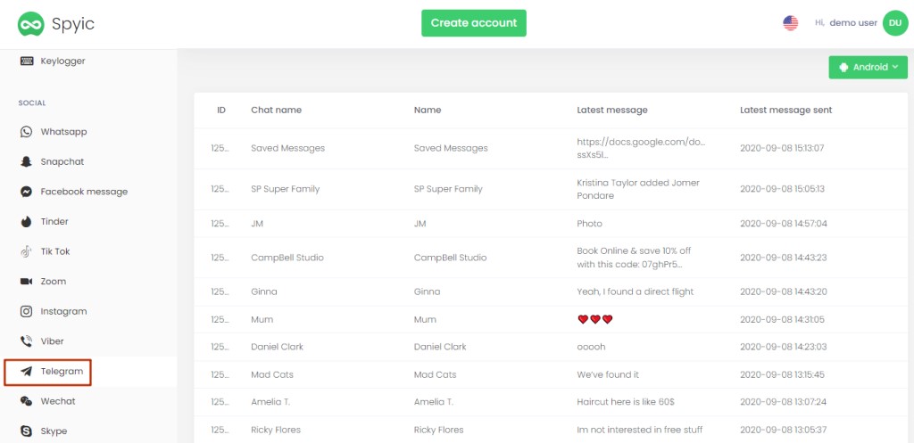Click We've found it message

tap(608, 375)
